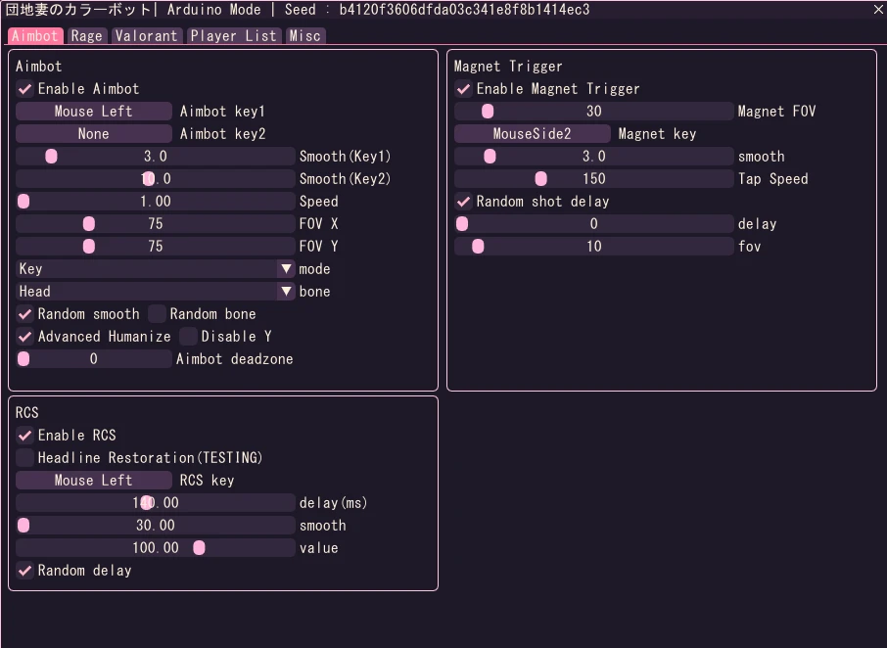Uncheck Random shot delay
887x648 pixels.
tap(463, 202)
